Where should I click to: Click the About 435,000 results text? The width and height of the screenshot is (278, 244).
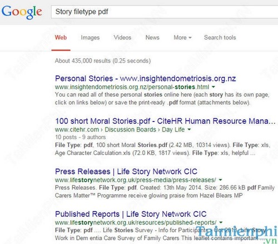103,61
